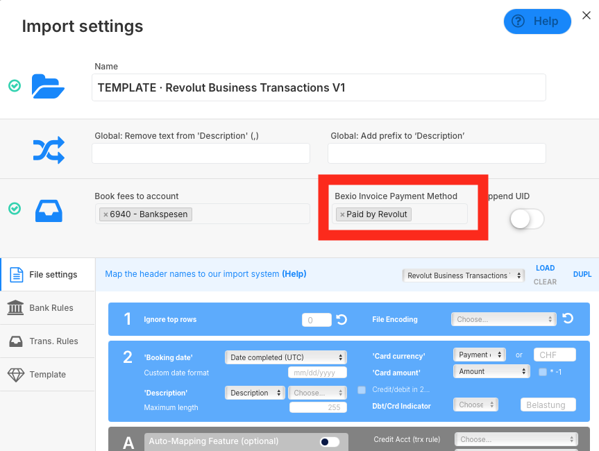Reset the Ignore top rows value
Screen dimensions: 599x451
coord(341,320)
